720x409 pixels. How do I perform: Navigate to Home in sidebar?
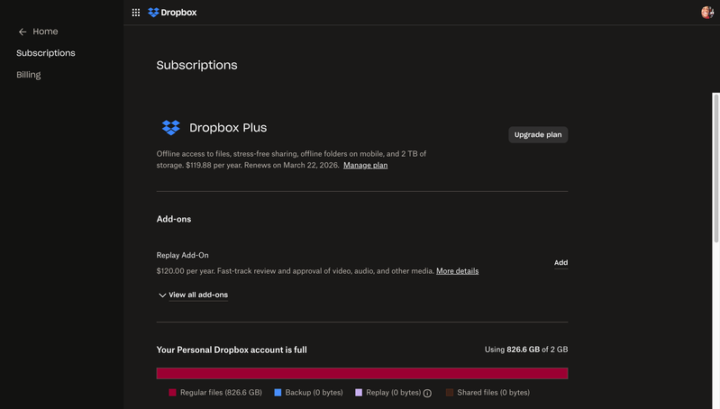[x=45, y=32]
